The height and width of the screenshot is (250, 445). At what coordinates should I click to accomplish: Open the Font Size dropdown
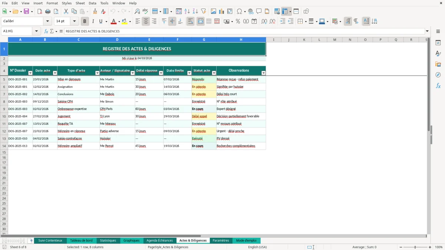[x=74, y=21]
